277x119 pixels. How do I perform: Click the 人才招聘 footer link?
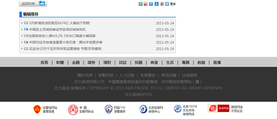[127, 75]
